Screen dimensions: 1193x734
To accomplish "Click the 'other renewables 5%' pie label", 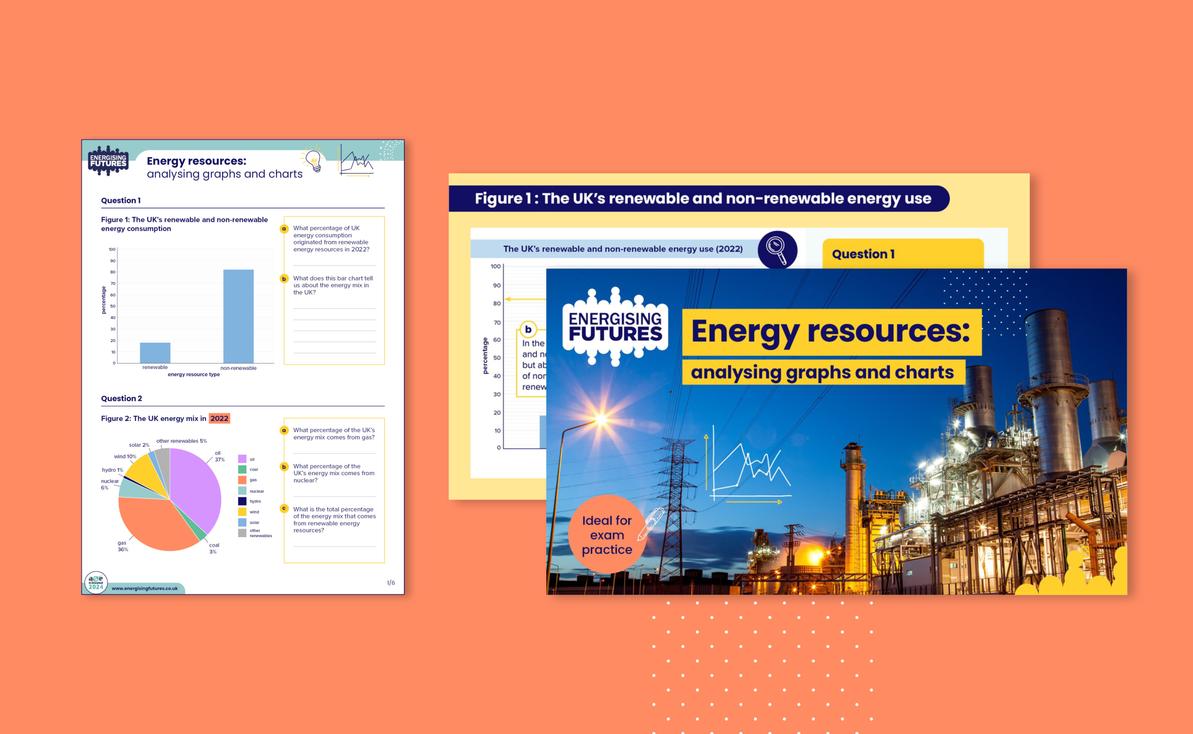I will (182, 441).
